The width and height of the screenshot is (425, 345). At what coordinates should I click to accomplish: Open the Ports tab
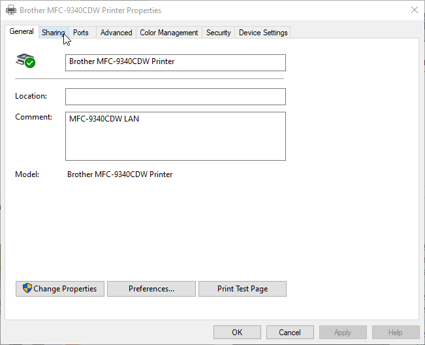click(81, 33)
